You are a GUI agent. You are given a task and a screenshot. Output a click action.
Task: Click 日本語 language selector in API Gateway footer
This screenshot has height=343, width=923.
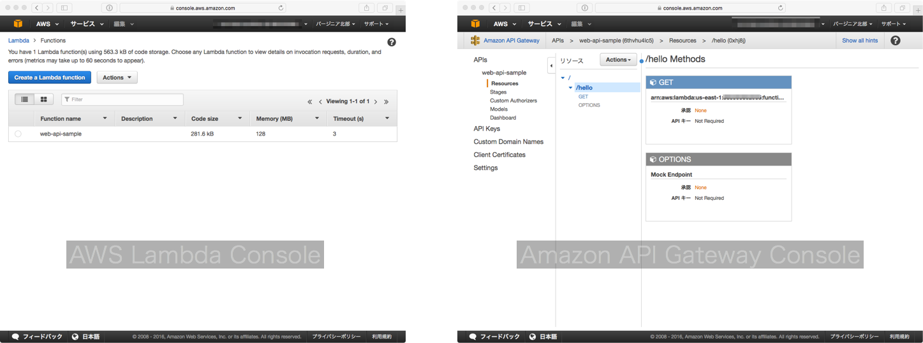click(x=543, y=337)
